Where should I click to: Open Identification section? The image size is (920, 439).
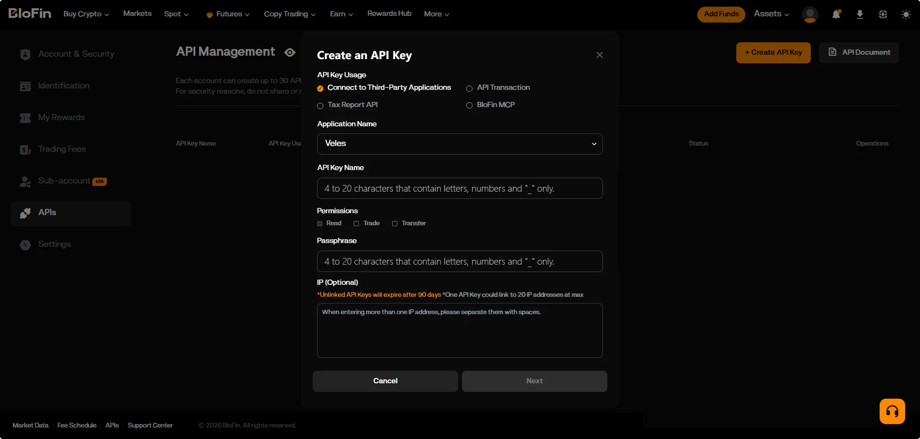pos(64,86)
